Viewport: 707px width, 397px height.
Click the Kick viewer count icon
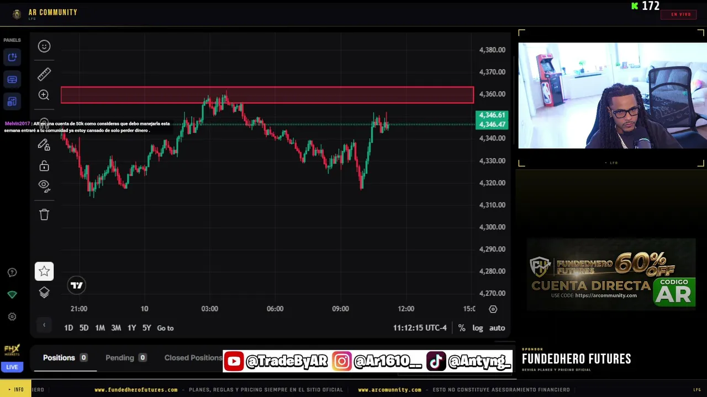pos(635,6)
